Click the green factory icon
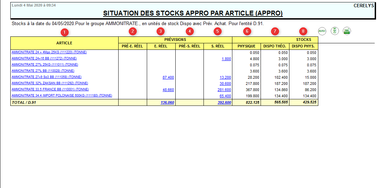Screen dimensions: 385x188 tap(347, 31)
